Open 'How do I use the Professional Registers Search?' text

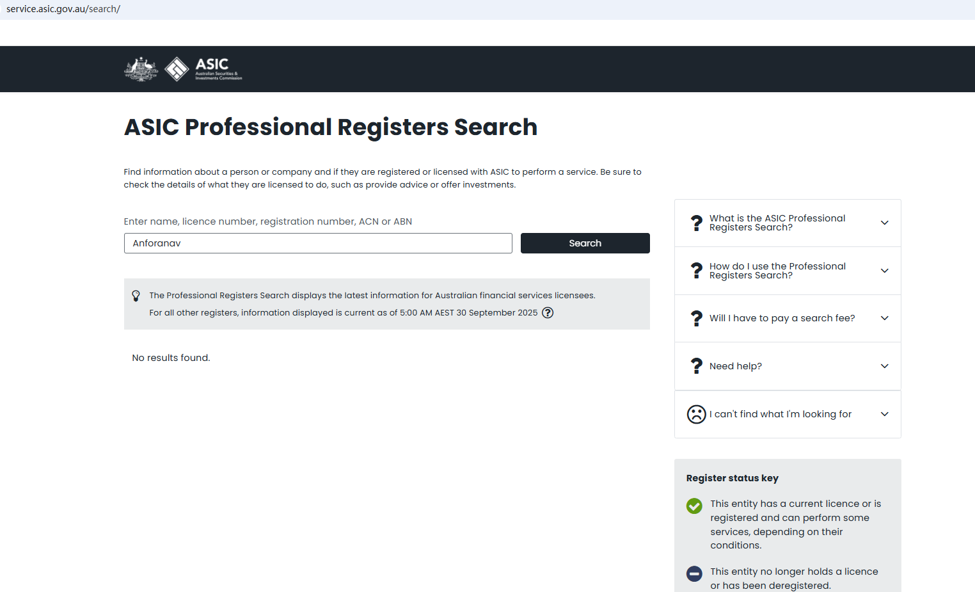click(x=777, y=271)
